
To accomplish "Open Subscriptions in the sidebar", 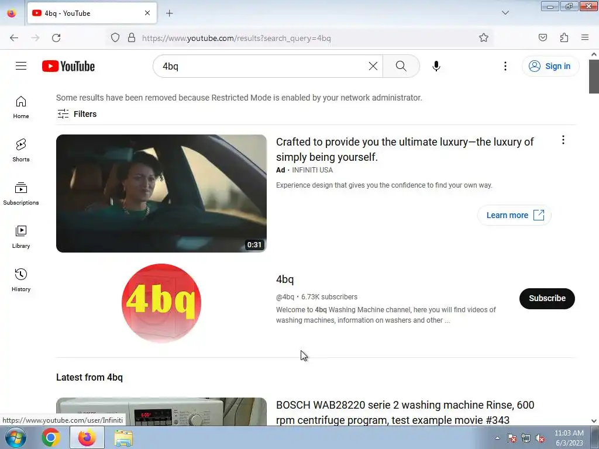I will pos(21,194).
